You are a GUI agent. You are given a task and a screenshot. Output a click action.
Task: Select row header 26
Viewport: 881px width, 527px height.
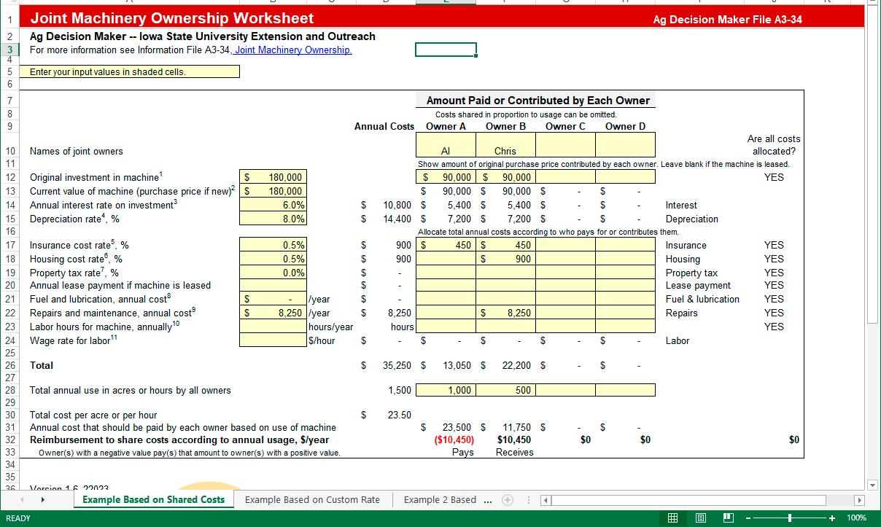coord(9,365)
